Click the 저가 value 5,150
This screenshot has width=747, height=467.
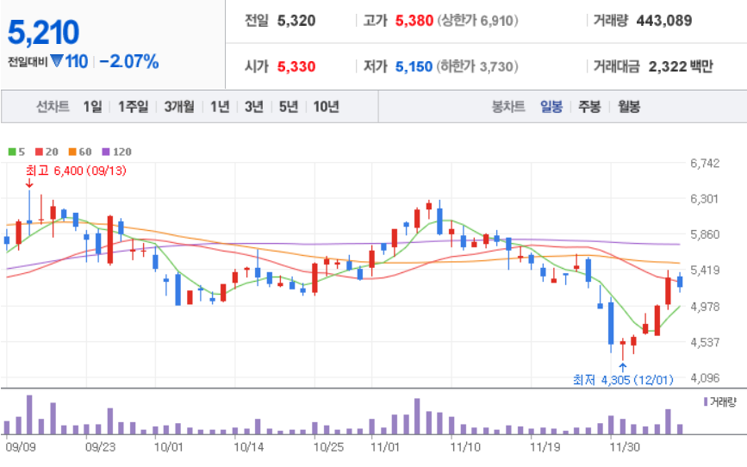pos(414,66)
